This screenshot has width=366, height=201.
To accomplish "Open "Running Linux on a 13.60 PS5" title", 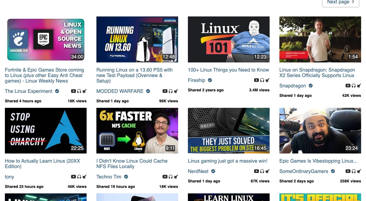I will (x=135, y=75).
